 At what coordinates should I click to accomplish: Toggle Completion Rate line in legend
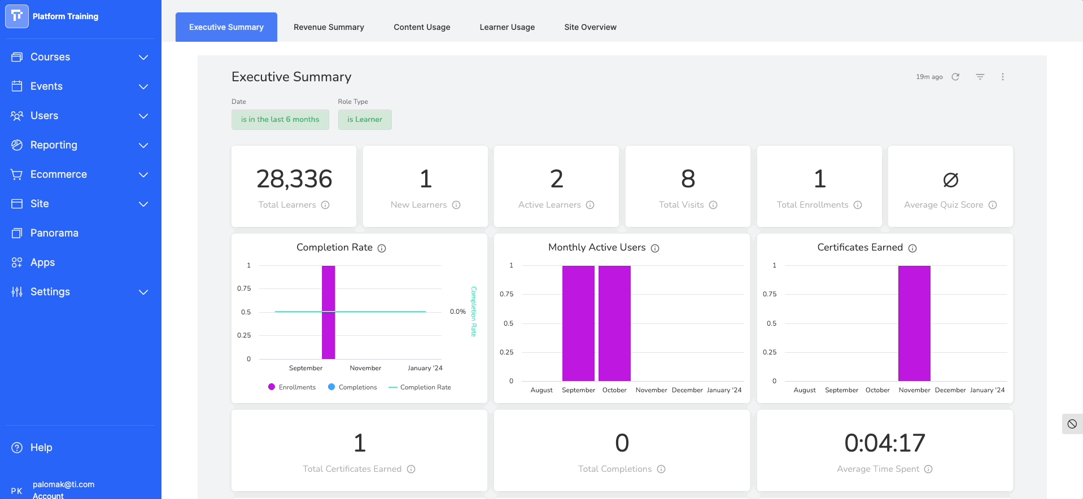pos(420,387)
